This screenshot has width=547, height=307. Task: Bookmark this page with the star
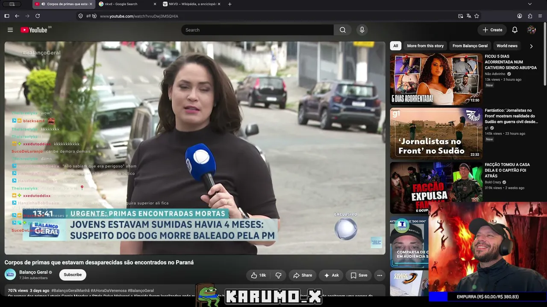coord(476,16)
